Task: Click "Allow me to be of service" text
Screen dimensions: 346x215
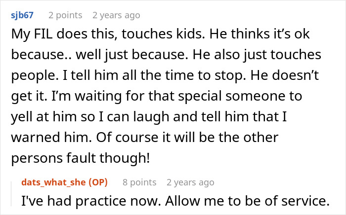Action: pyautogui.click(x=247, y=201)
